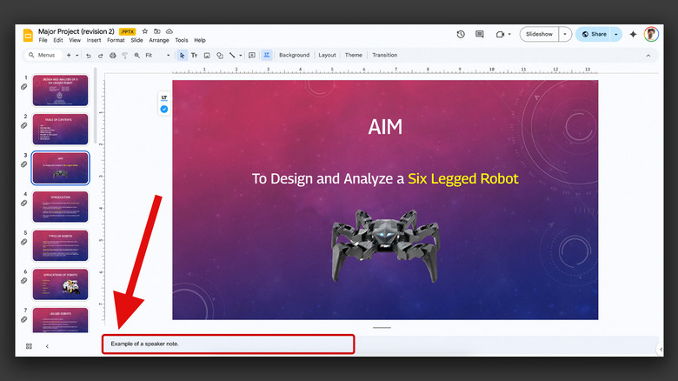Open the Transition panel
The height and width of the screenshot is (381, 678).
coord(384,56)
